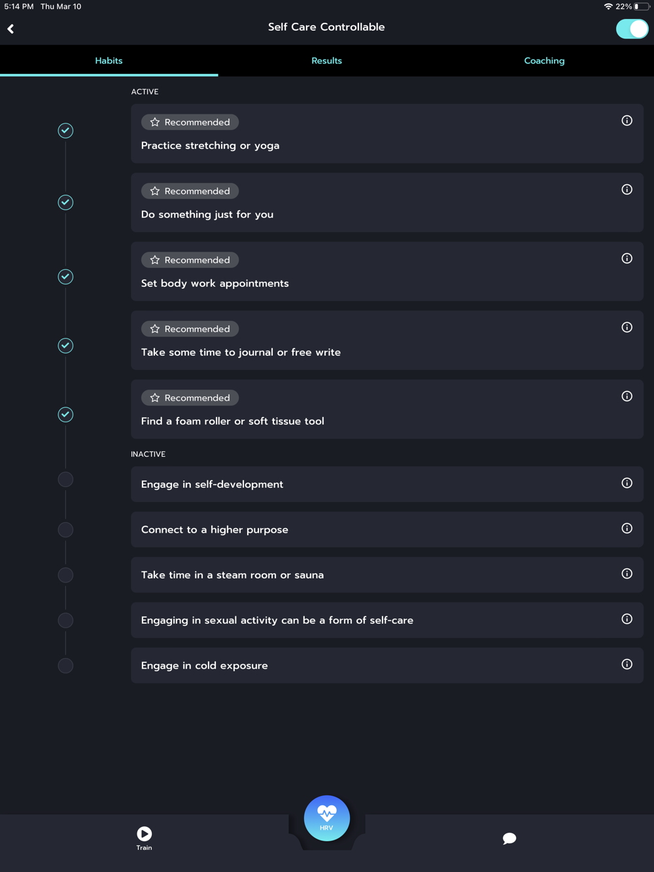Show info for foam roller habit
Screen dimensions: 654x872
point(627,397)
